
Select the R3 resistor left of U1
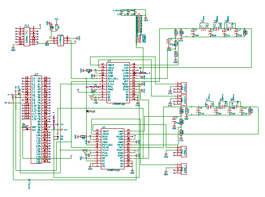(84, 137)
